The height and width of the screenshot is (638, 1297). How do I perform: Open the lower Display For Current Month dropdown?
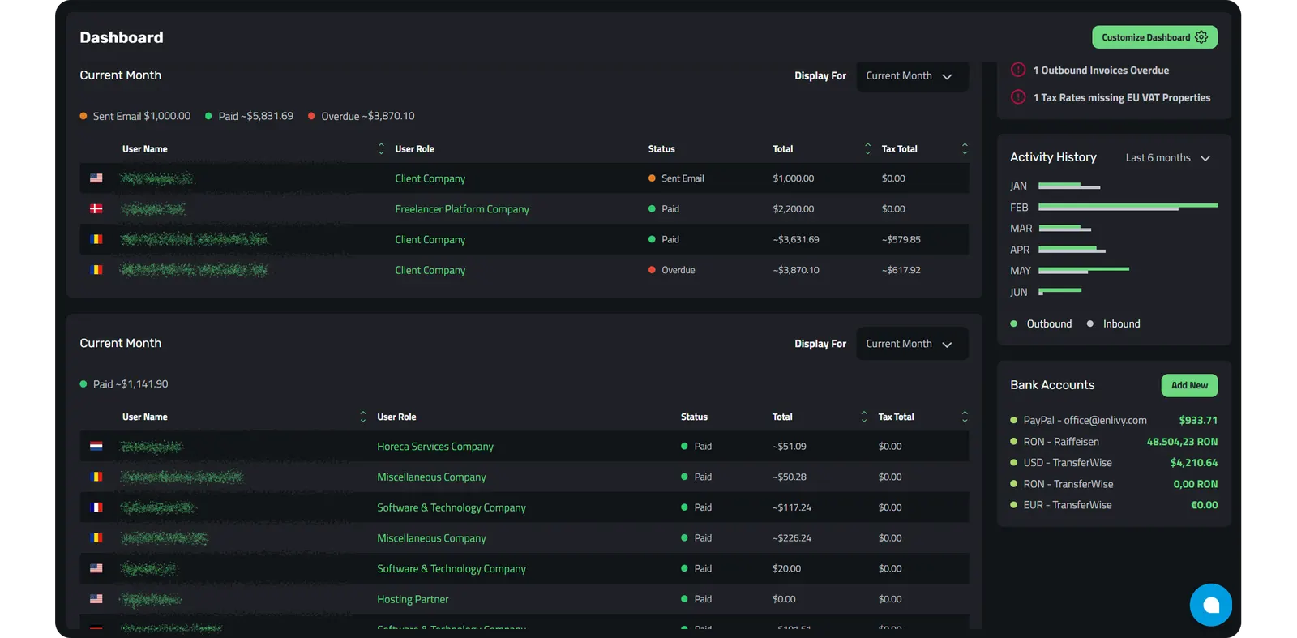pos(912,344)
